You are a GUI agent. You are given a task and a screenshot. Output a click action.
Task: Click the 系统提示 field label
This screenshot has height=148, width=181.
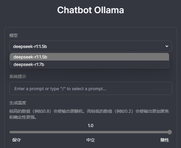tap(18, 76)
